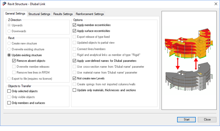
Task: Uncheck Apply user-defined names for Dlubal parameters
Action: [75, 61]
